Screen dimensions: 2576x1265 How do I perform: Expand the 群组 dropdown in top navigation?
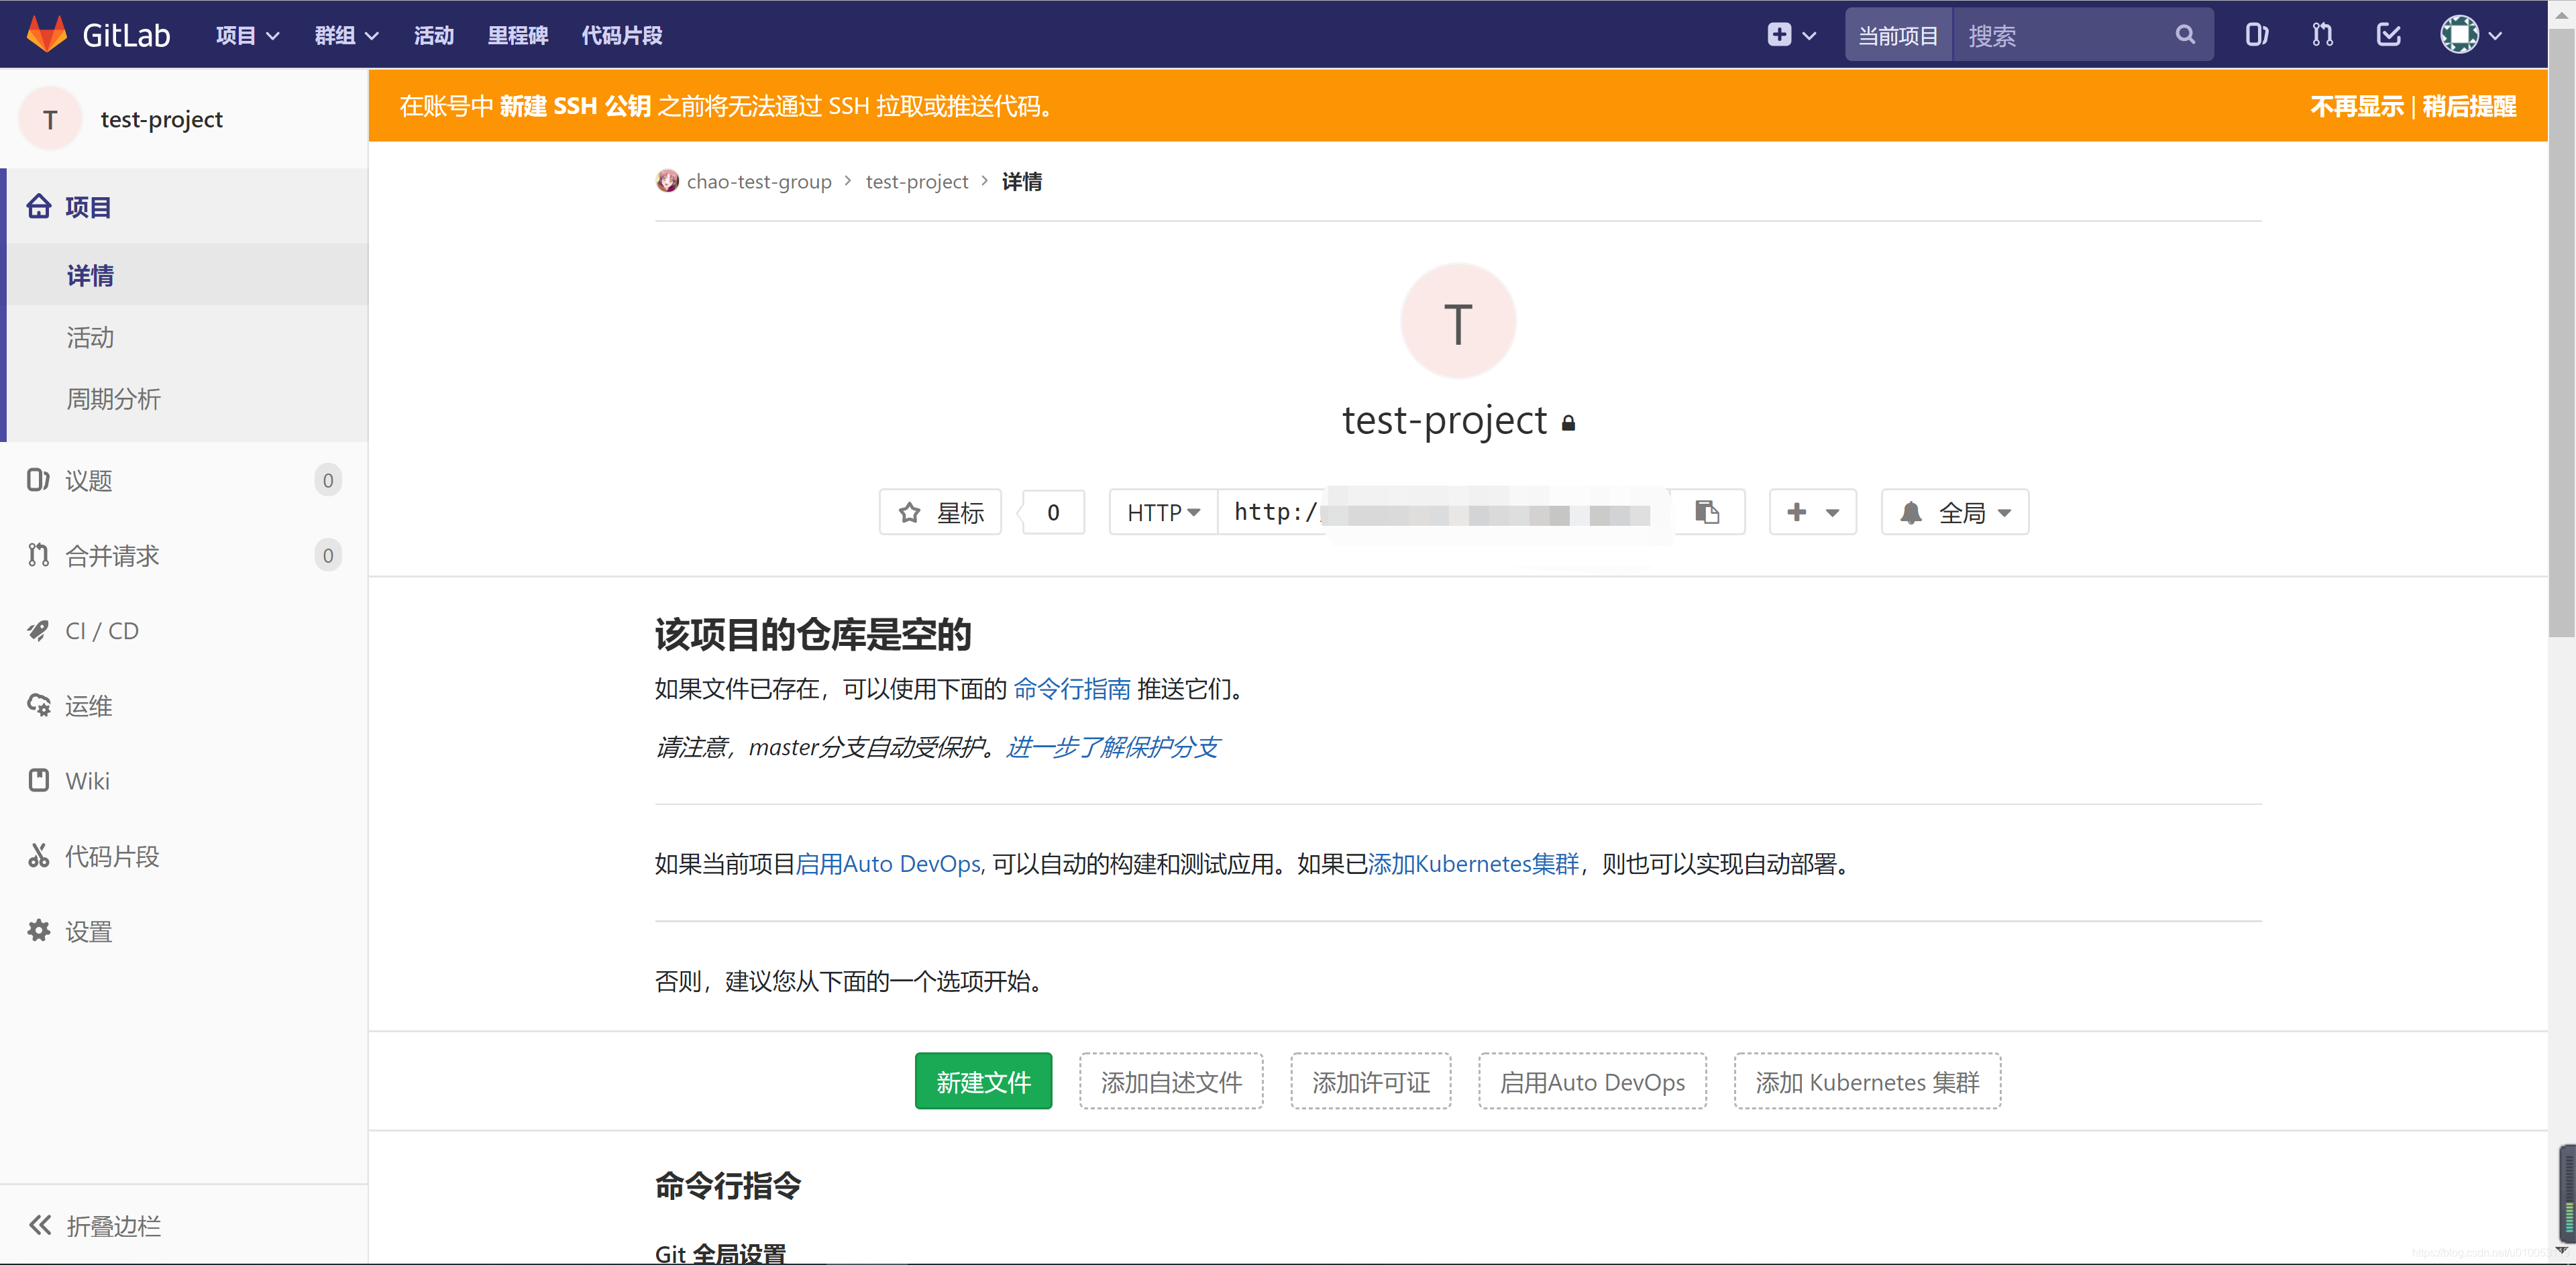click(346, 35)
